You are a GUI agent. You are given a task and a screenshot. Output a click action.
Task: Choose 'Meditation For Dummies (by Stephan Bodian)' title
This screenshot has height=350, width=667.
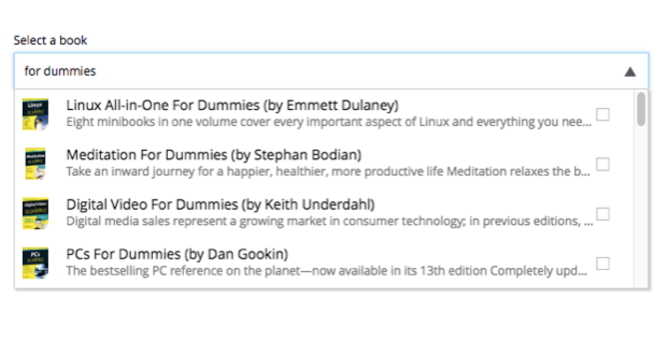click(x=214, y=154)
